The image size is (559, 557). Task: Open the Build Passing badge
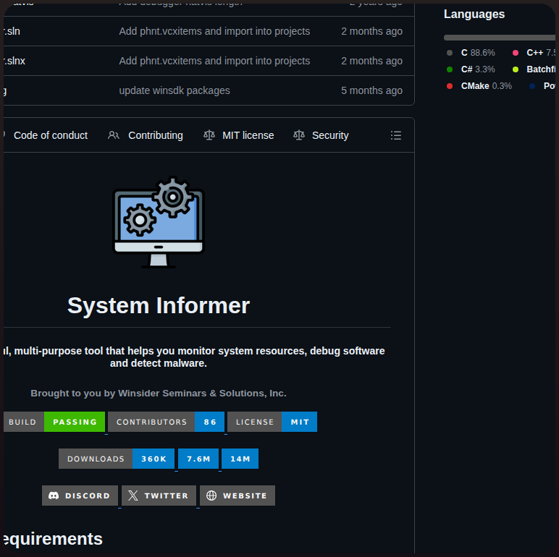[x=54, y=422]
